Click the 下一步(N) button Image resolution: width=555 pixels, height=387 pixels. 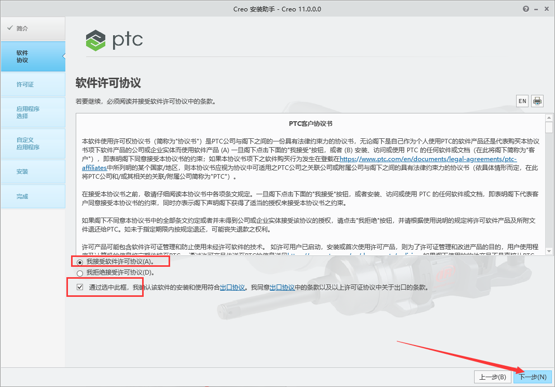coord(533,377)
